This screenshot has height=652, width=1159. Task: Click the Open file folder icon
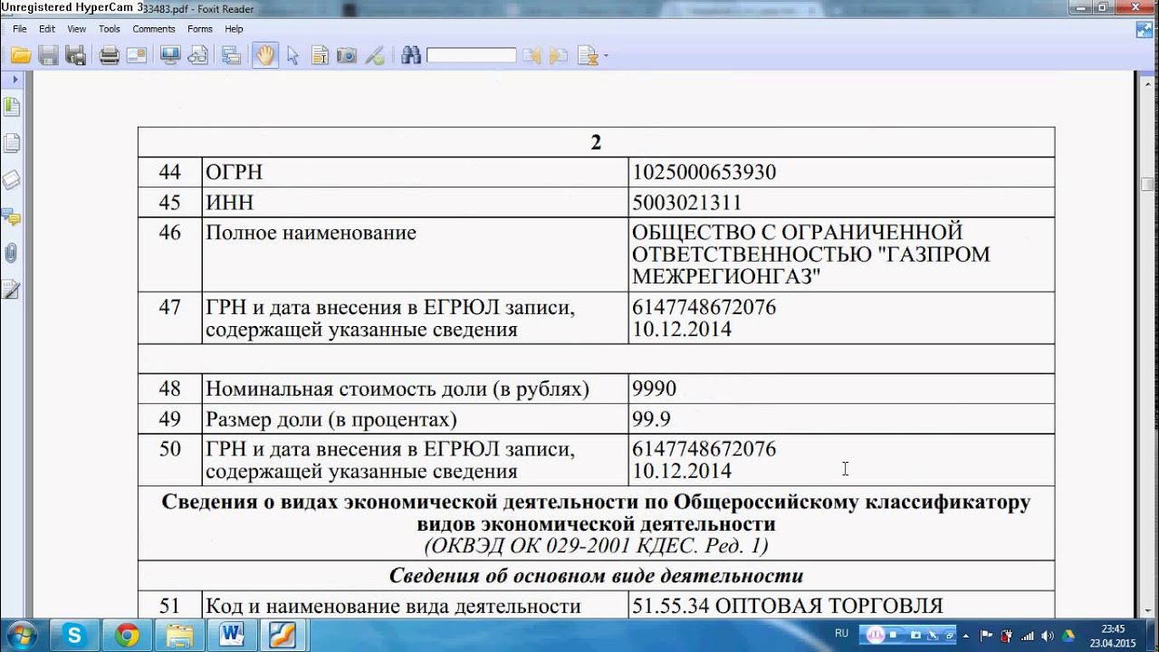tap(21, 56)
